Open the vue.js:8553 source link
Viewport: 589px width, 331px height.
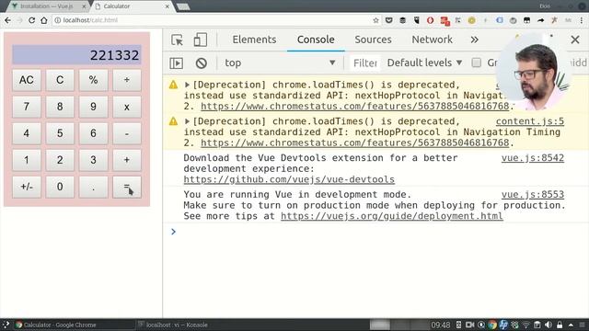(x=532, y=194)
